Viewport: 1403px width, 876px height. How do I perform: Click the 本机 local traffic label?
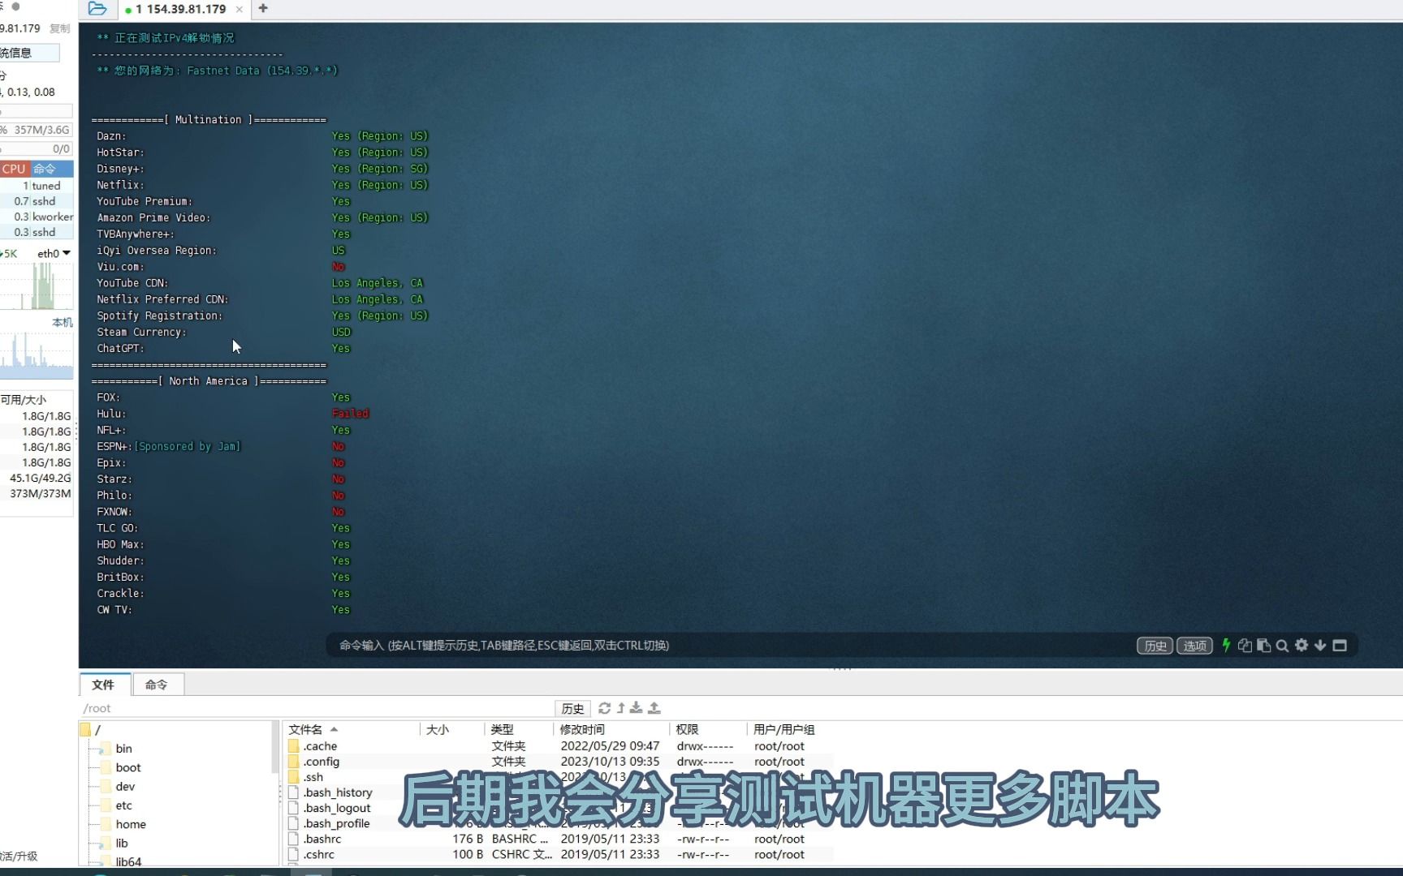(63, 322)
